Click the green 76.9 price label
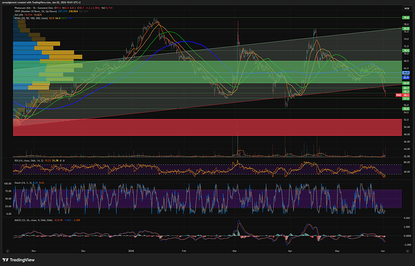 (406, 29)
